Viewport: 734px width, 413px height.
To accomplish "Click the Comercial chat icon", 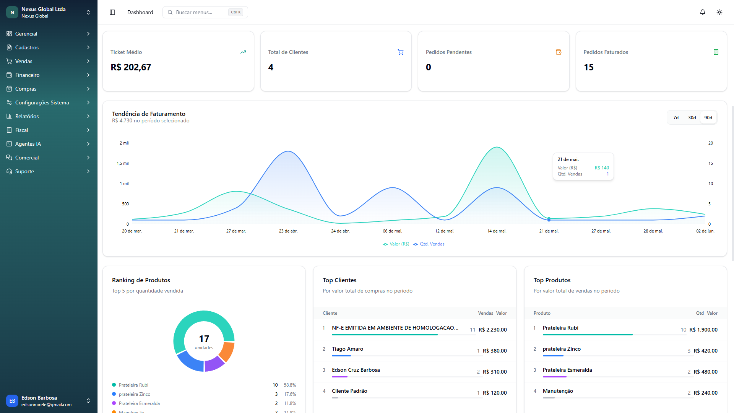I will click(9, 158).
